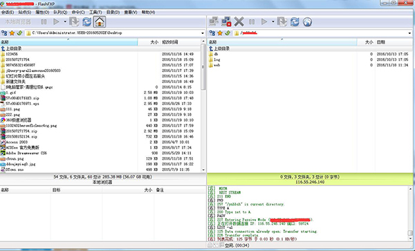The image size is (415, 251).
Task: Click the local file list scrollbar up arrow
Action: tap(203, 41)
